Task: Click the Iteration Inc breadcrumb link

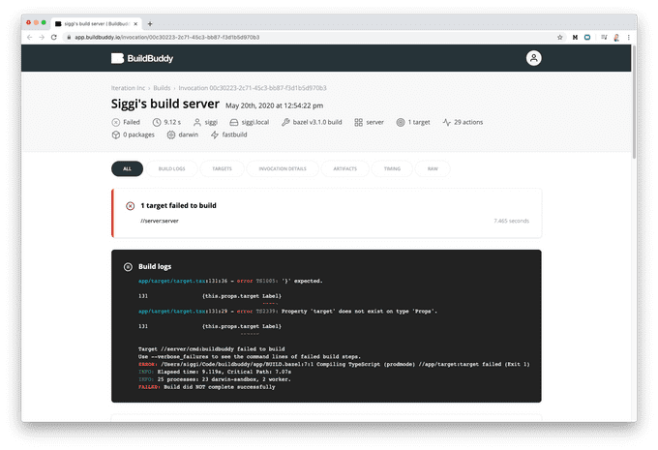Action: (x=128, y=88)
